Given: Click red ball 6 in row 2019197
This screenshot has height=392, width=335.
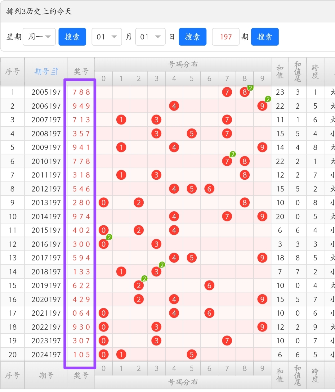Looking at the screenshot, I should tap(209, 286).
